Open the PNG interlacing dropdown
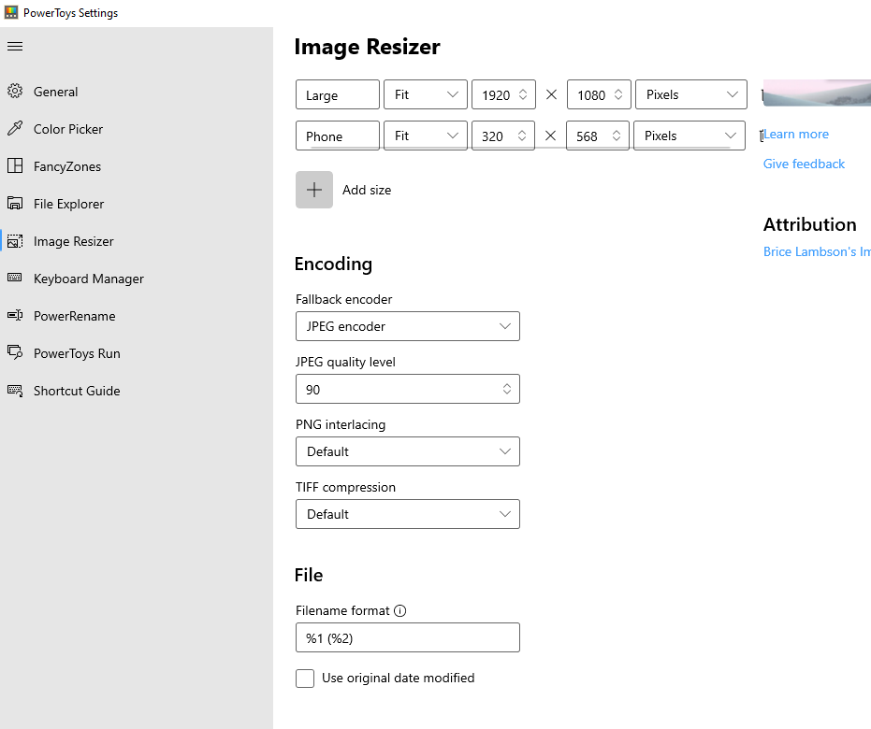 pos(408,451)
